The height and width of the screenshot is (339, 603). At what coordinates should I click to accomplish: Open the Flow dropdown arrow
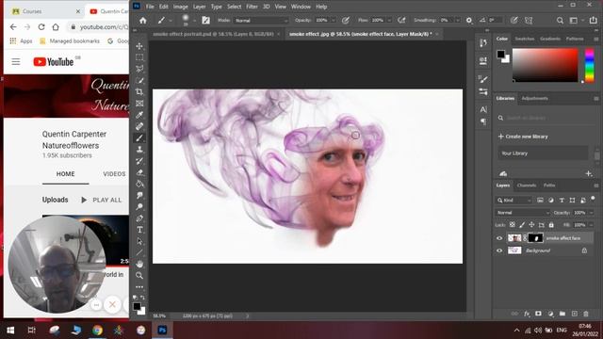pyautogui.click(x=389, y=21)
